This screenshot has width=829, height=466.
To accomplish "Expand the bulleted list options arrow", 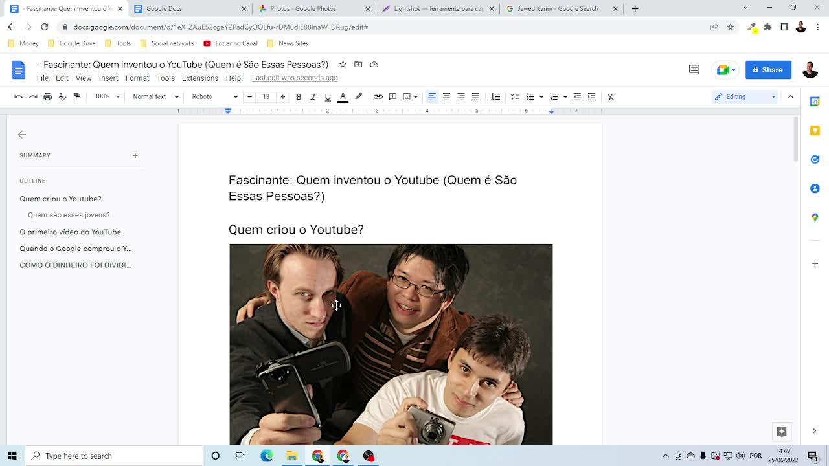I will (x=541, y=97).
